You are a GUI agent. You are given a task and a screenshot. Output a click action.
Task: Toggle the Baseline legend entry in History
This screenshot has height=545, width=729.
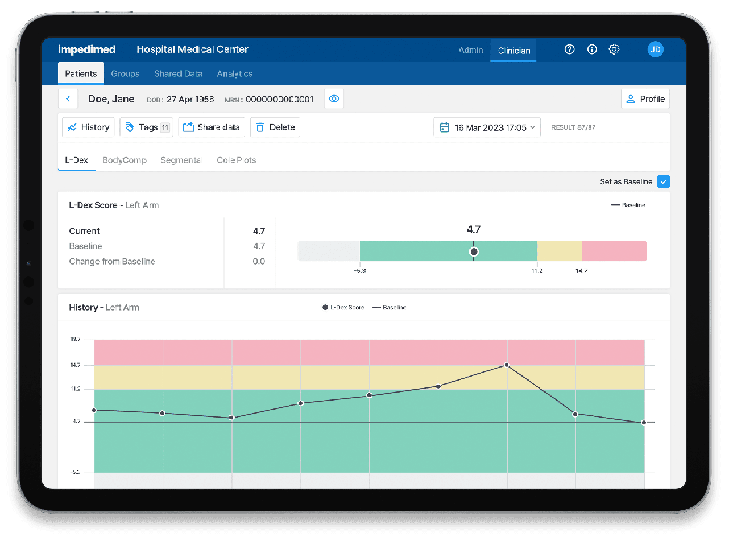click(389, 307)
